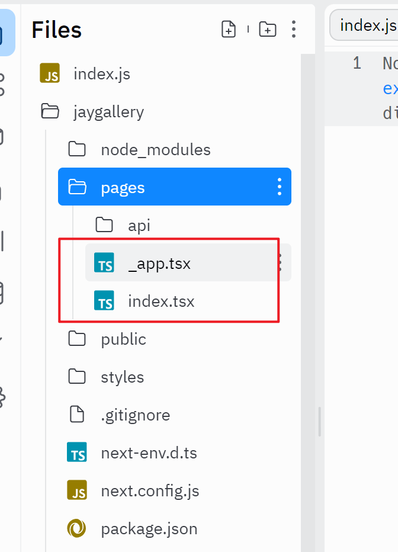
Task: Click the package icon beside package.json
Action: point(77,528)
